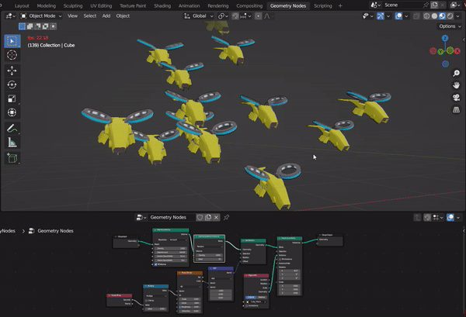
Task: Set selection mode to extend
Action: click(30, 26)
